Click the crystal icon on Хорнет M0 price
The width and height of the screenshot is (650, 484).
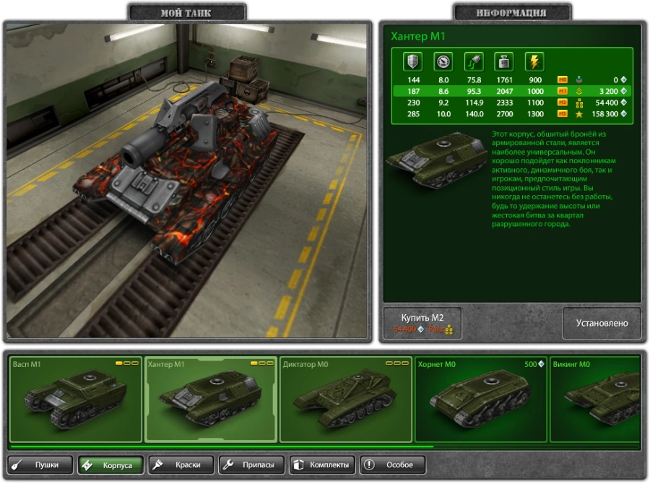coord(541,364)
